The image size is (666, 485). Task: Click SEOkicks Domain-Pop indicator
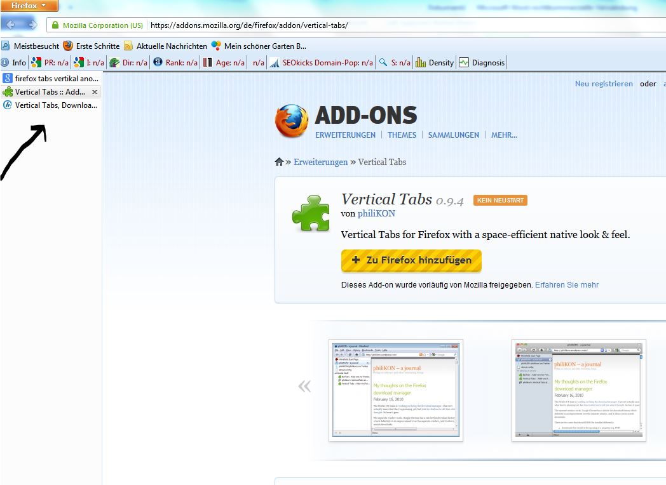[321, 62]
